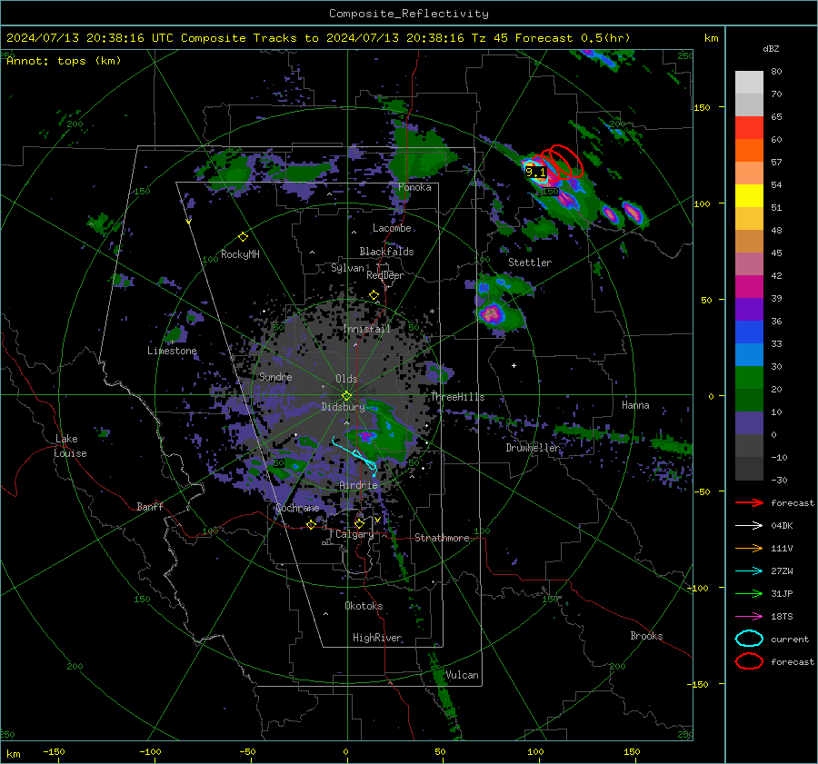Click the purple 36-39 dBZ color band
Image resolution: width=818 pixels, height=764 pixels.
[749, 309]
